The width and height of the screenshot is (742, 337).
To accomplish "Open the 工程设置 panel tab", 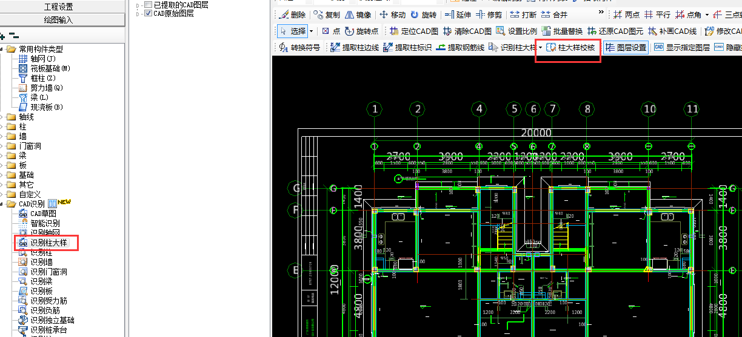I will click(x=59, y=7).
